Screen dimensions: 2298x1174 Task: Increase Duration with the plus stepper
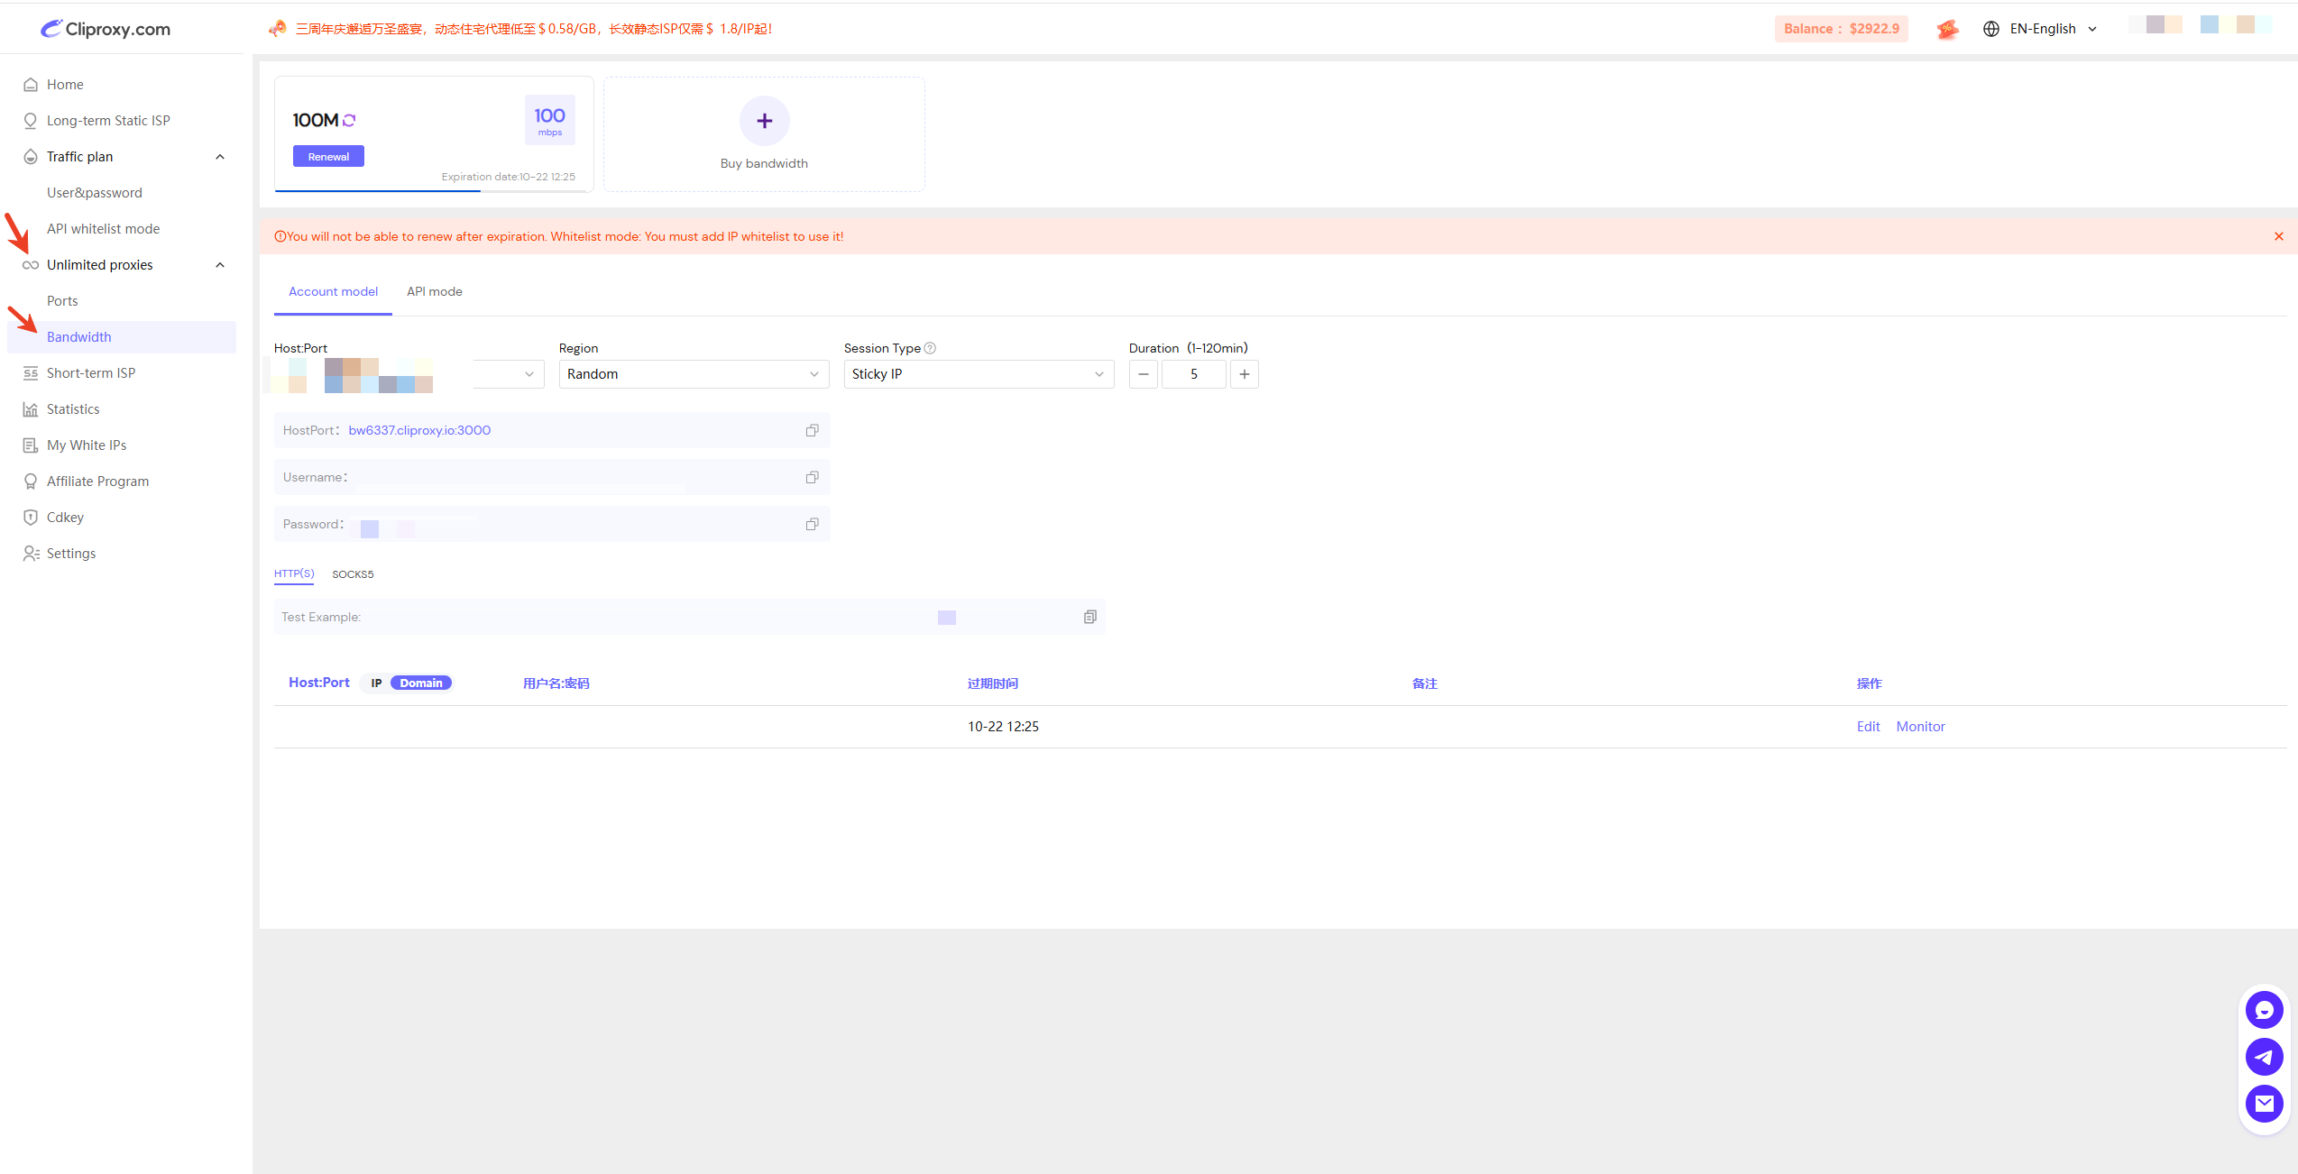click(1244, 374)
